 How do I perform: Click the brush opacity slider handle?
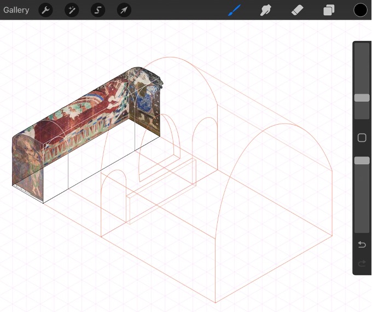click(x=362, y=160)
